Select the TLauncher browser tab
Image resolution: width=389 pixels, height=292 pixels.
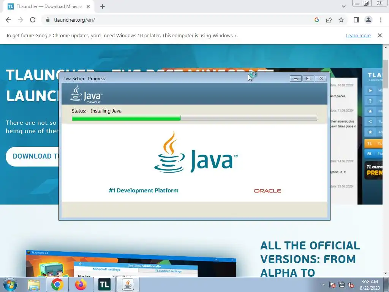(49, 6)
